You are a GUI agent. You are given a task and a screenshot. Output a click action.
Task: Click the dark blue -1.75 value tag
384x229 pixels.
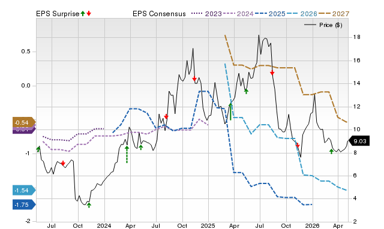click(24, 205)
